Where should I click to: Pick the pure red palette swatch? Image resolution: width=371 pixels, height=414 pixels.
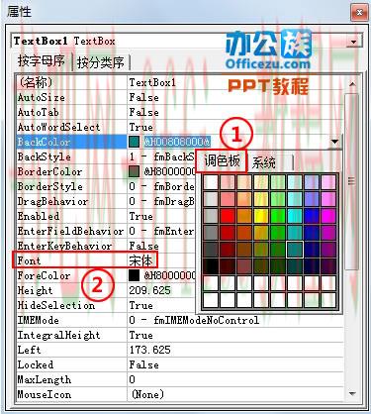coord(228,216)
